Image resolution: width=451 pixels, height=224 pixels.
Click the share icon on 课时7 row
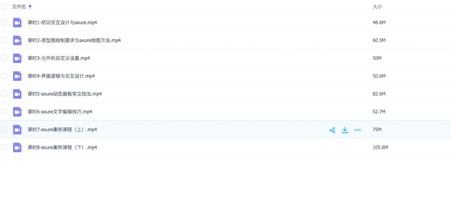pos(332,130)
